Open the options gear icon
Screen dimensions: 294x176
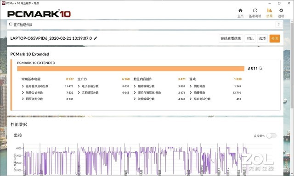click(x=281, y=11)
